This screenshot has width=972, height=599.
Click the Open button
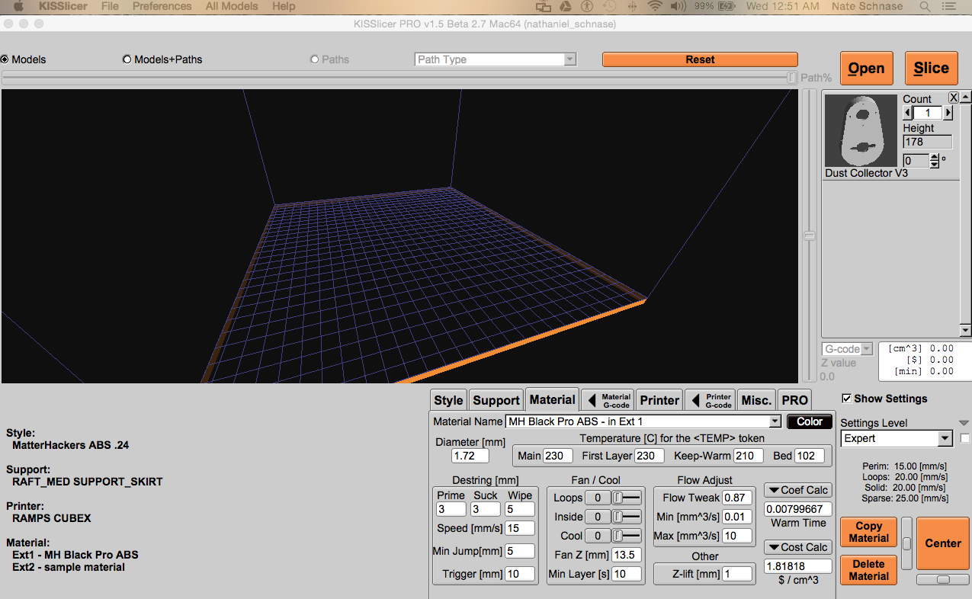click(866, 68)
